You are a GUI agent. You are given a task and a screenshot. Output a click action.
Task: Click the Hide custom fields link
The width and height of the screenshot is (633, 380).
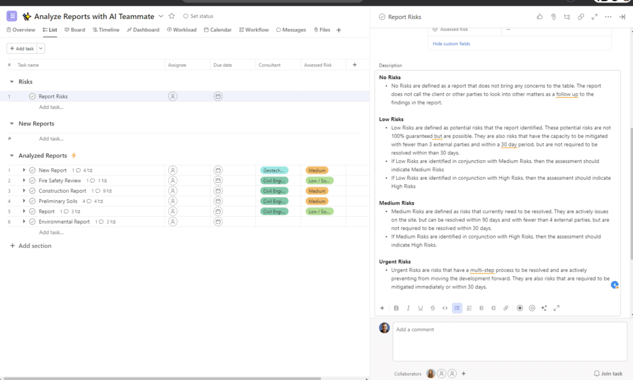pyautogui.click(x=451, y=44)
